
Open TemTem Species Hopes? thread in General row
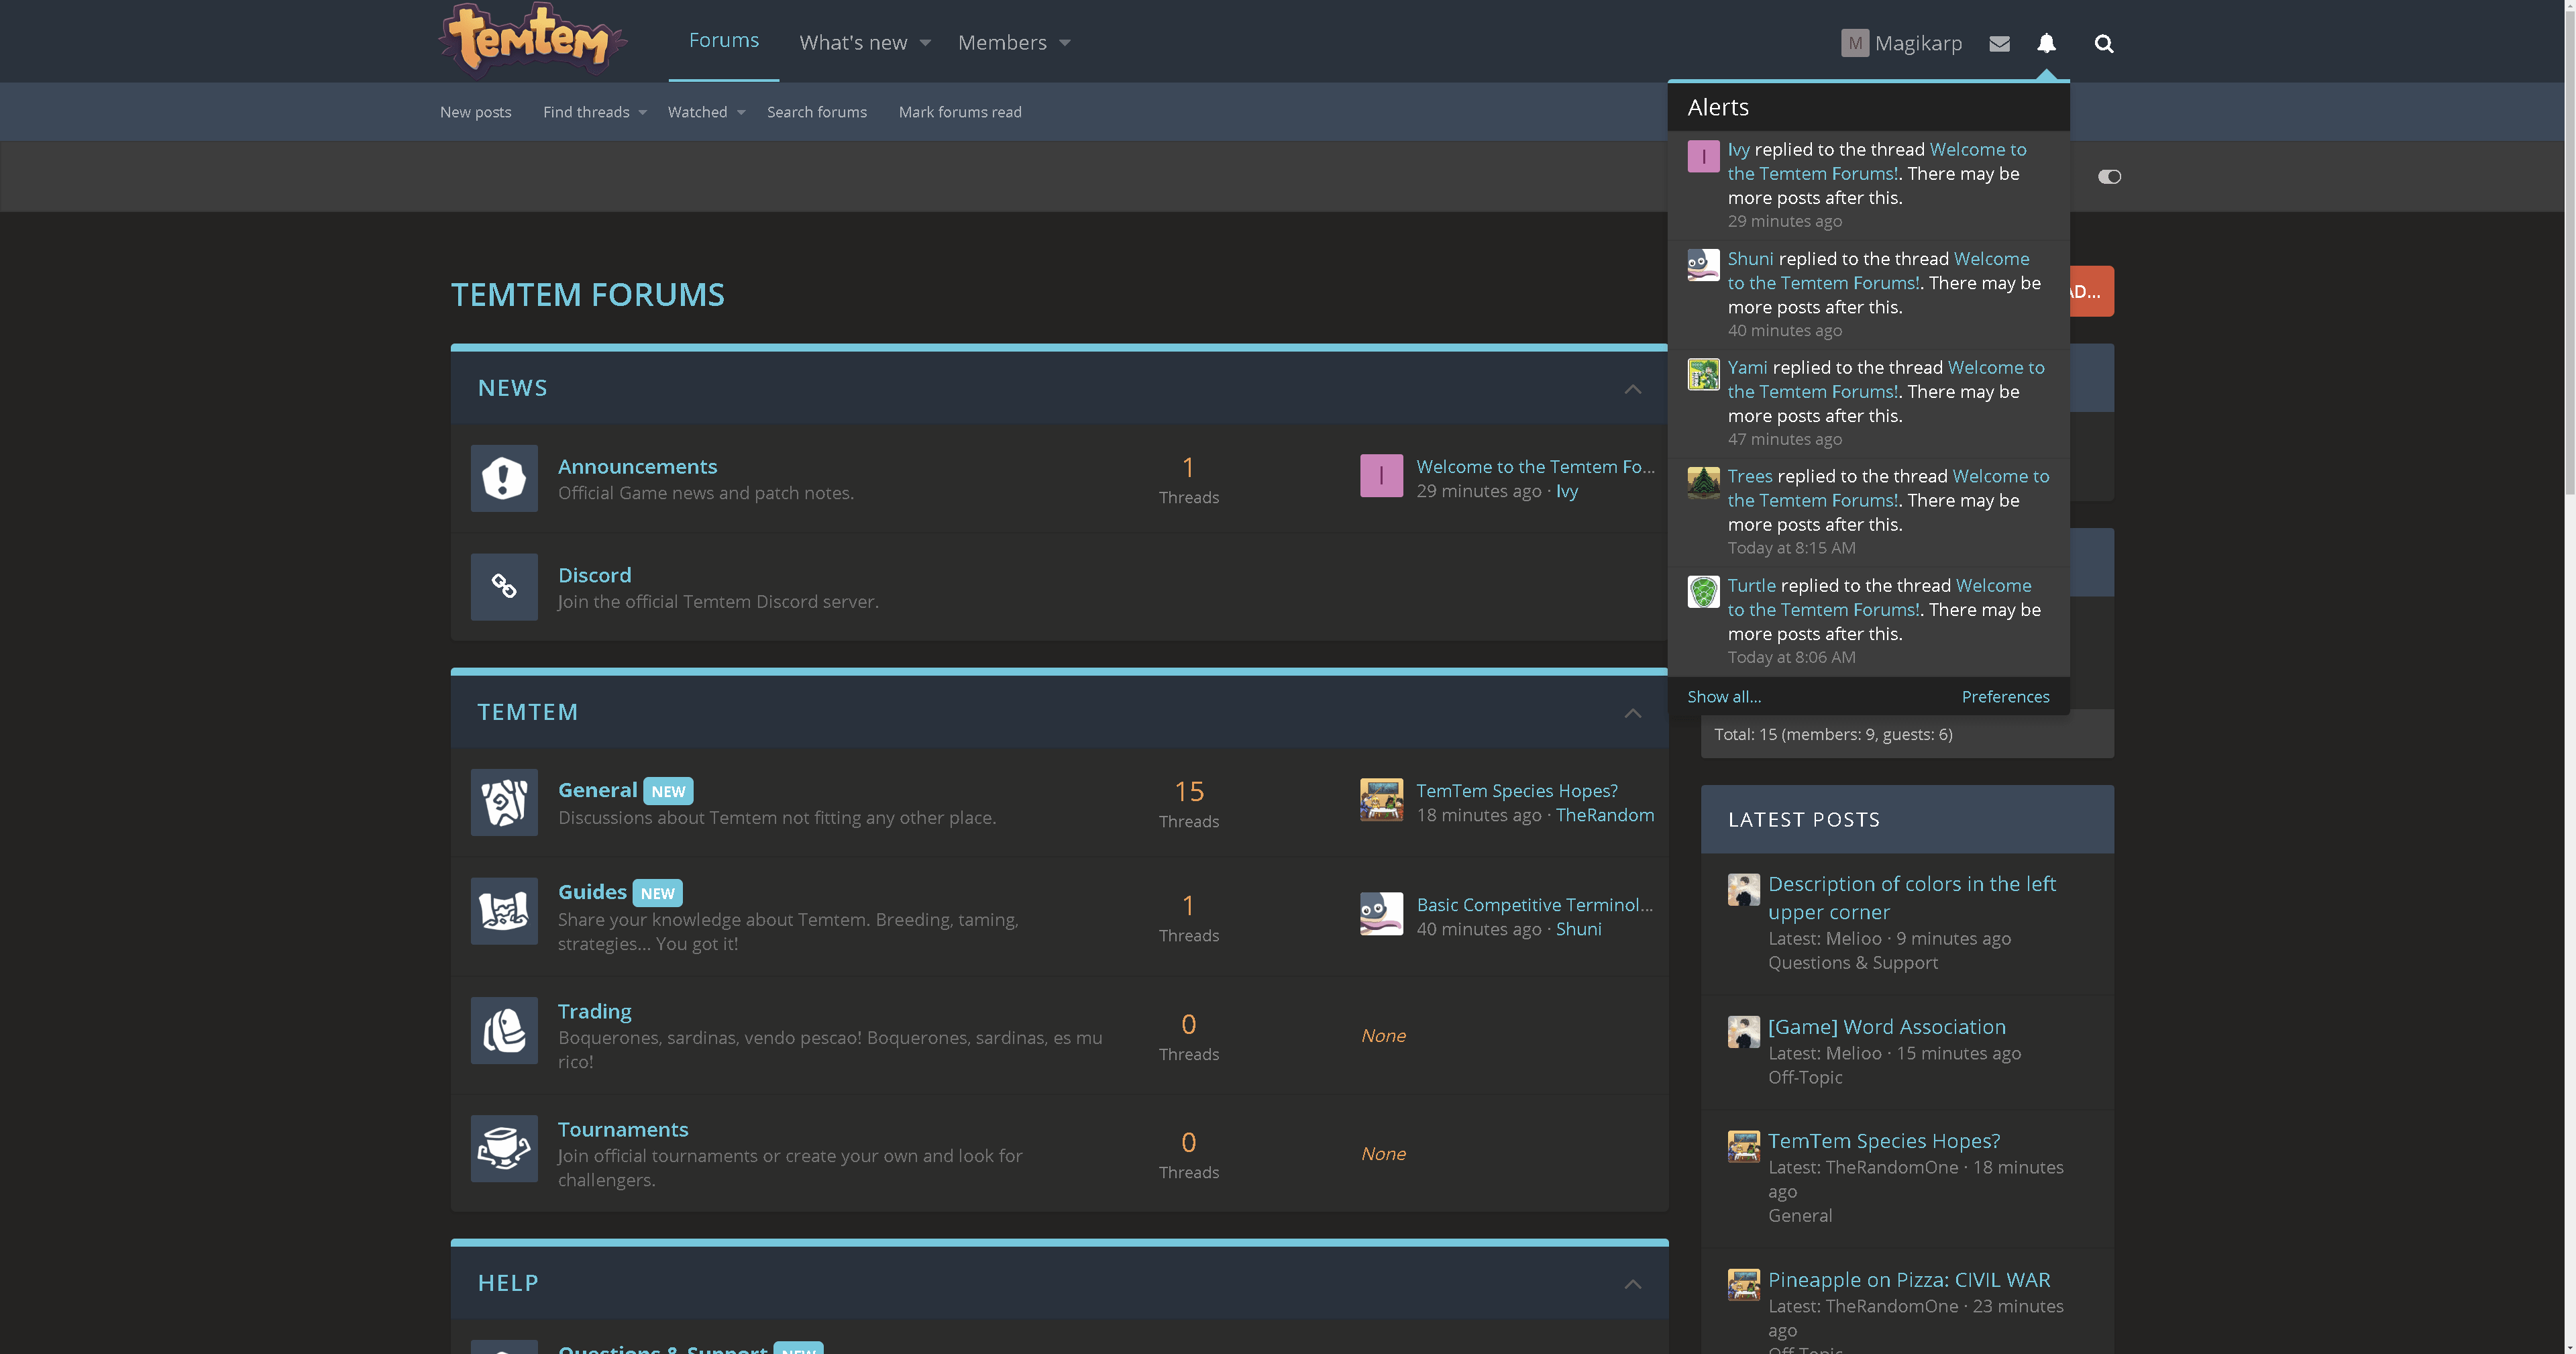1517,791
